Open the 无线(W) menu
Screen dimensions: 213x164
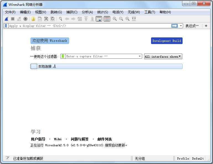click(x=134, y=12)
